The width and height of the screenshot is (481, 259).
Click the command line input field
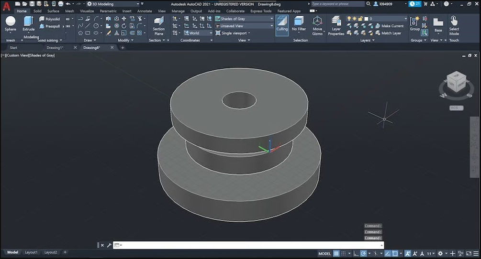point(249,245)
